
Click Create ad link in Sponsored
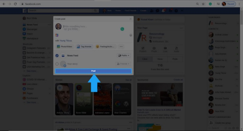[178, 80]
